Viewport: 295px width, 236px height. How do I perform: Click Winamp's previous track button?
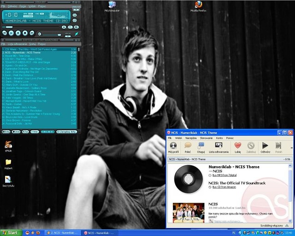point(4,33)
